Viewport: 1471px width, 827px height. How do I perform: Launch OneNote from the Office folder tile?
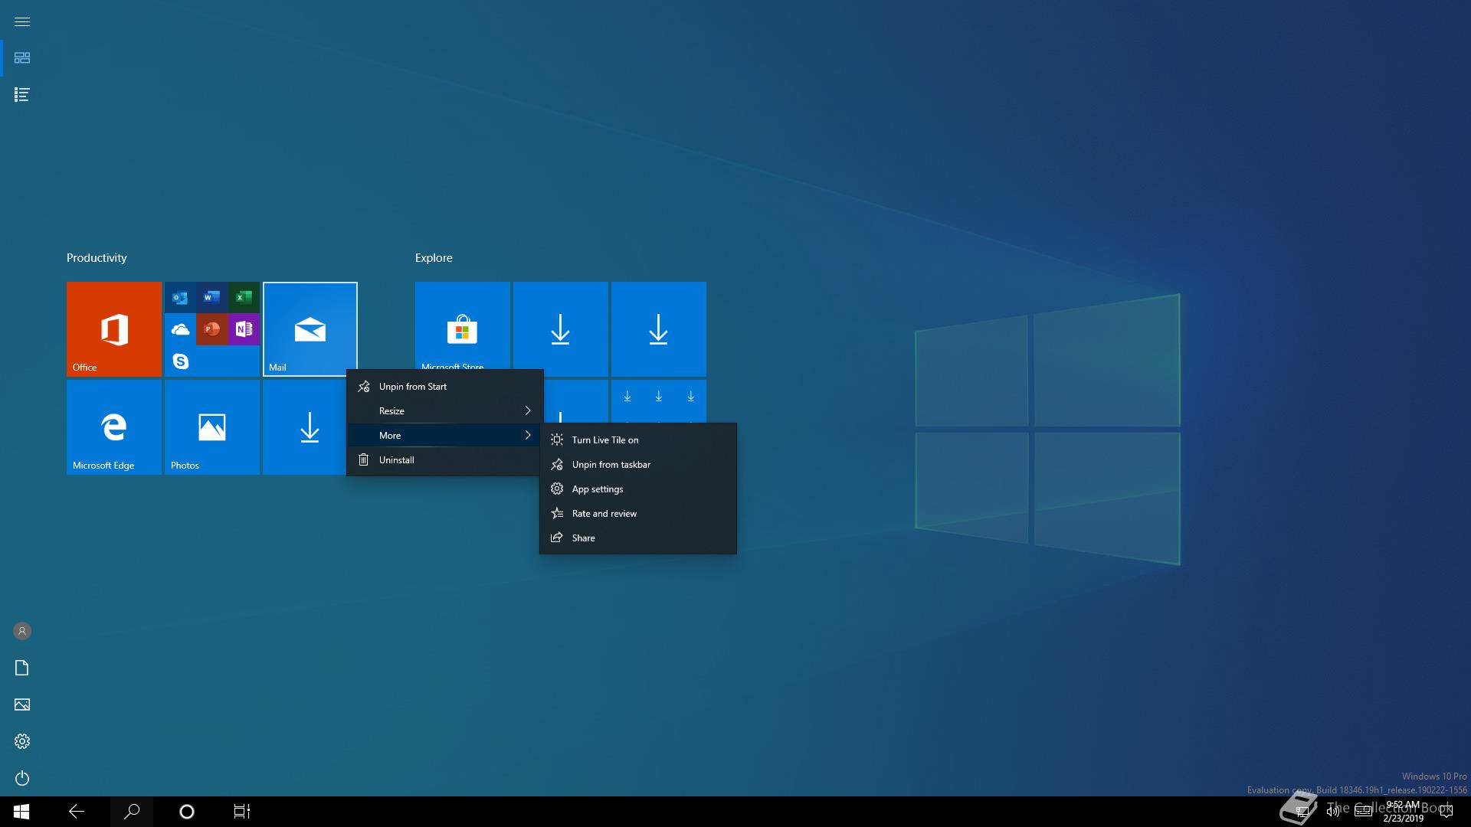244,329
